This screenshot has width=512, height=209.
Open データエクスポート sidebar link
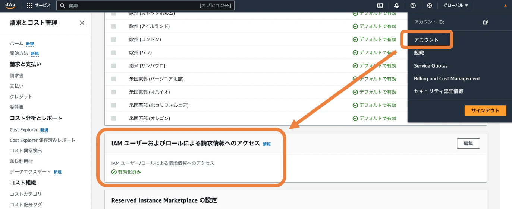coord(30,172)
